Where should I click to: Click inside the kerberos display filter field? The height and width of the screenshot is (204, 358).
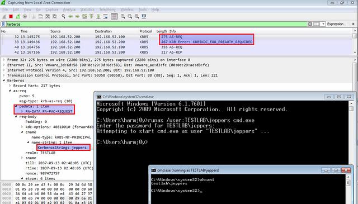pos(157,24)
